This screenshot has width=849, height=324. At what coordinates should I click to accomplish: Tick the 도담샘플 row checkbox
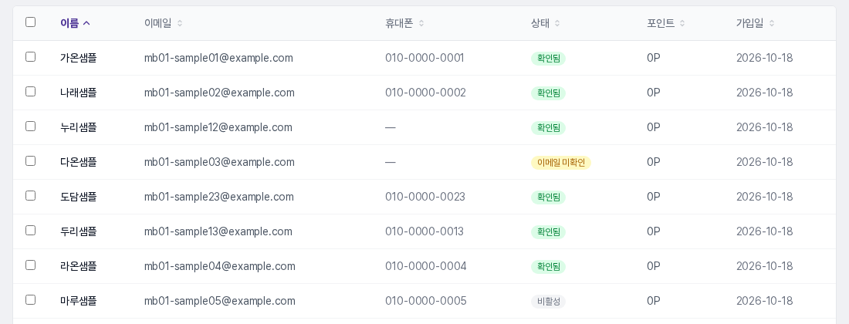30,195
